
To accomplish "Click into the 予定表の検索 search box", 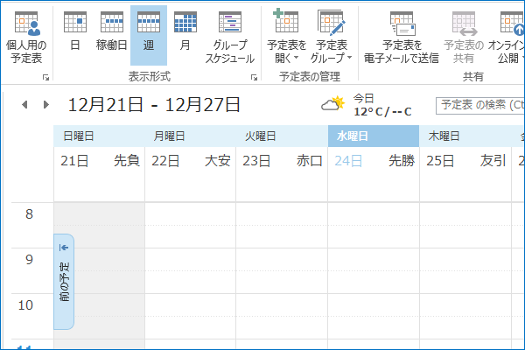I will point(480,106).
